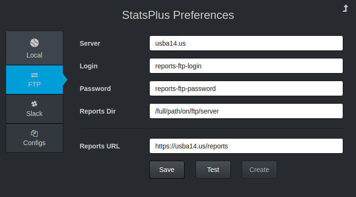Click into the Login input field

point(246,66)
